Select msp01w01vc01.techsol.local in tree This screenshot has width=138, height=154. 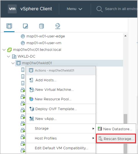[37, 50]
